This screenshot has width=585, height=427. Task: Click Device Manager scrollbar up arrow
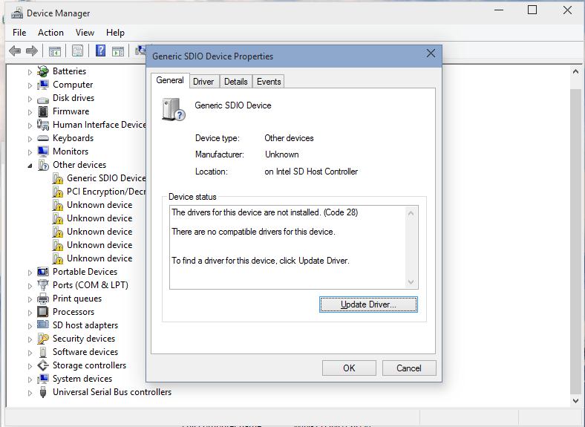575,71
